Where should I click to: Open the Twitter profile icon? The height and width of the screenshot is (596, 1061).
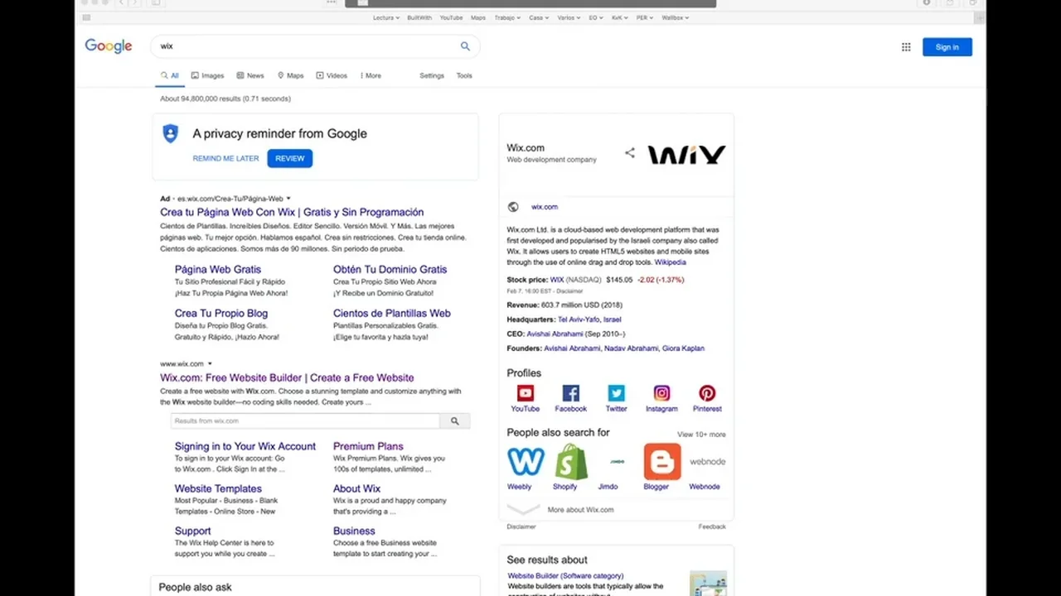tap(617, 393)
